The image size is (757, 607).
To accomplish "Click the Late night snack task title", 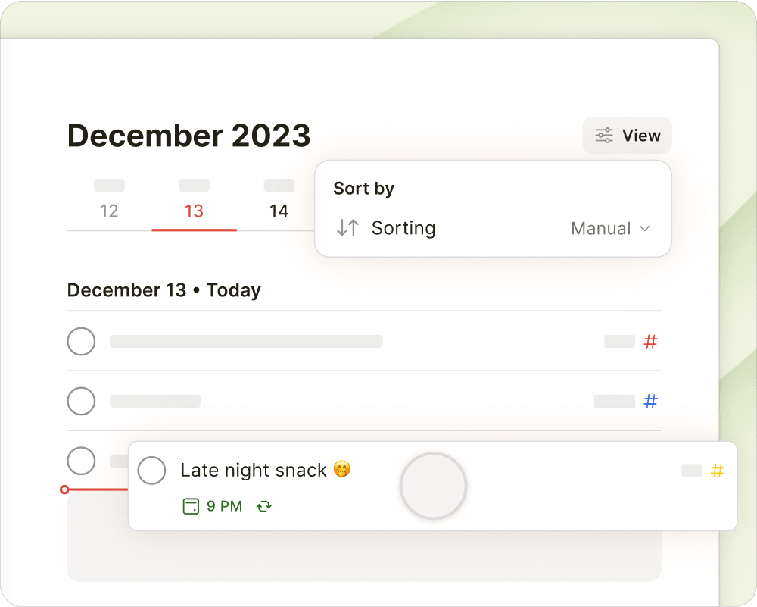I will click(254, 471).
